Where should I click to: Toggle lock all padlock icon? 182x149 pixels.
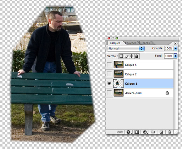tap(137, 56)
